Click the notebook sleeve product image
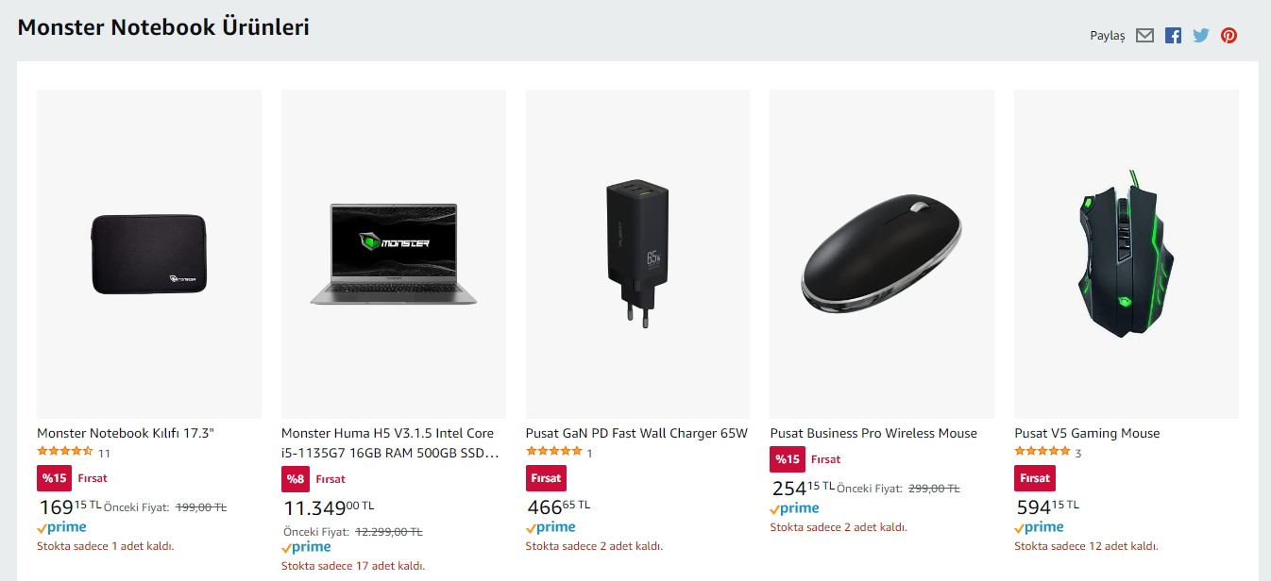1271x581 pixels. [x=149, y=254]
